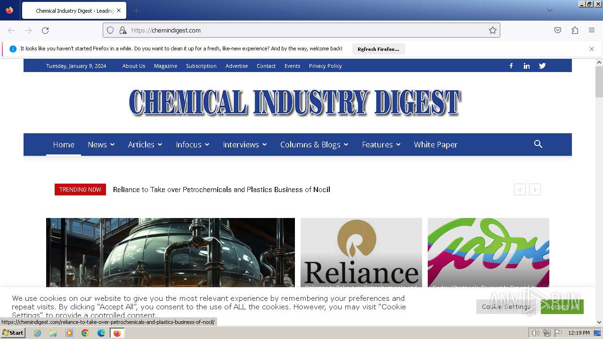This screenshot has height=339, width=603.
Task: Open File Explorer folder on taskbar
Action: 53,333
